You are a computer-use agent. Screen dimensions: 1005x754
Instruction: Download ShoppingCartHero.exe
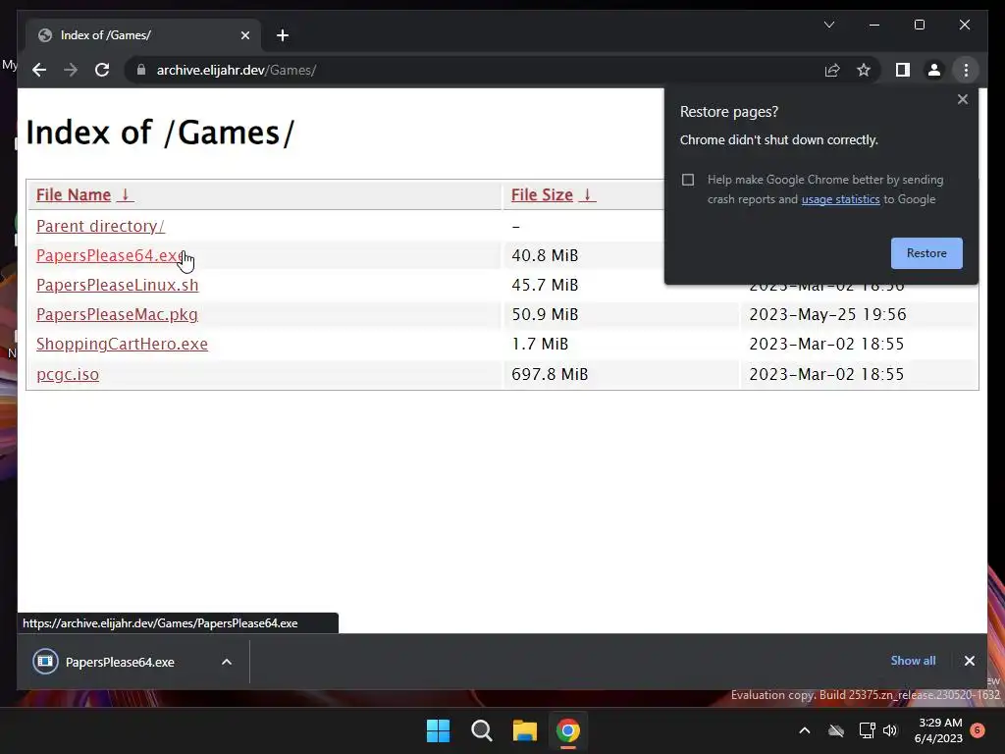point(122,345)
